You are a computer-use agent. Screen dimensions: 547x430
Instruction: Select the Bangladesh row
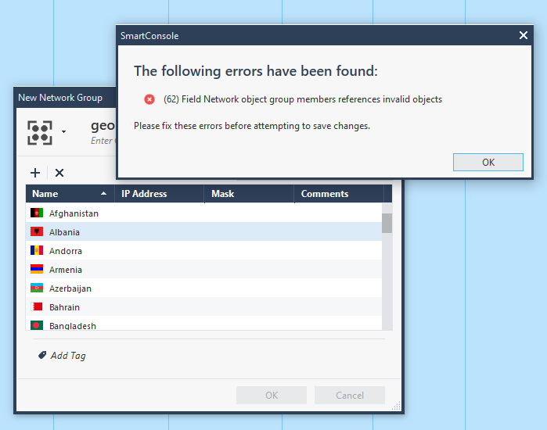click(x=204, y=324)
